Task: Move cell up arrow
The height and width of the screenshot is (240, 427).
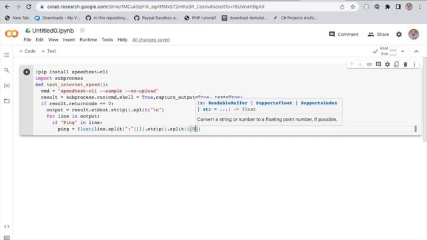Action: (352, 65)
